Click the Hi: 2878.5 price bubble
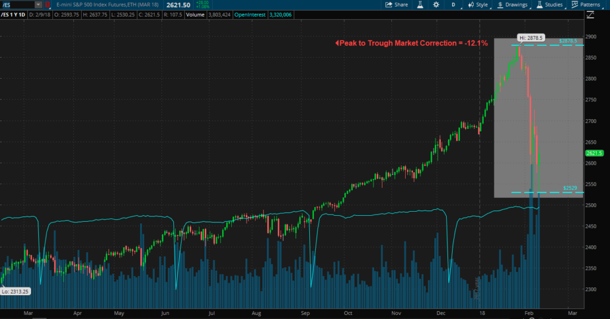Viewport: 610px width, 319px height. tap(531, 38)
